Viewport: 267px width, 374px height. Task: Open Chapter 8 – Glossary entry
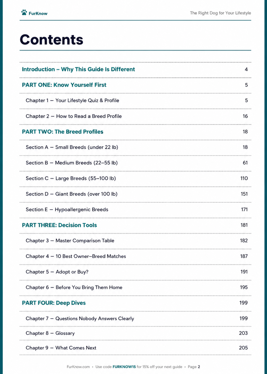pos(135,333)
